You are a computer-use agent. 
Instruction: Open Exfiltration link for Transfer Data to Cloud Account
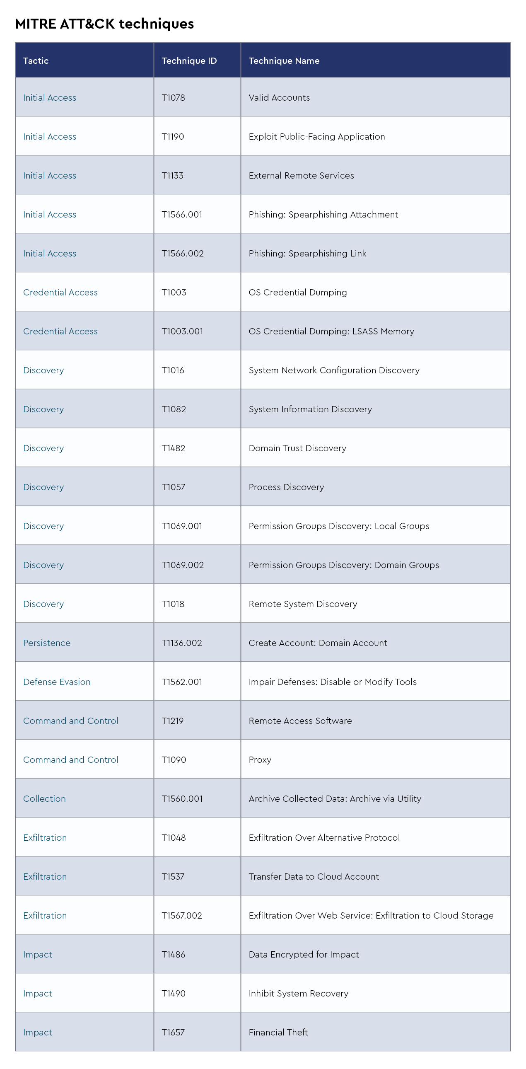[x=45, y=876]
